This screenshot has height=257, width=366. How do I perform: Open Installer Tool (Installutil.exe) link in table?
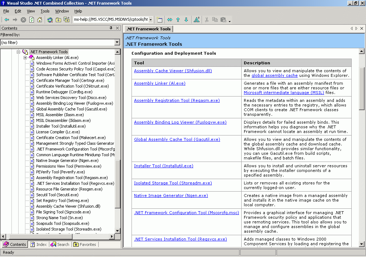coord(164,166)
